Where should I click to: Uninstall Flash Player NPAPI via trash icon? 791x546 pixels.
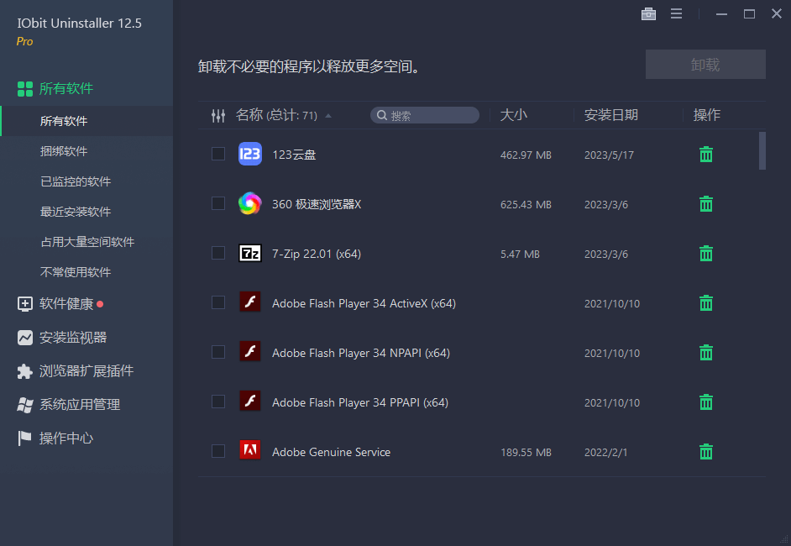705,352
